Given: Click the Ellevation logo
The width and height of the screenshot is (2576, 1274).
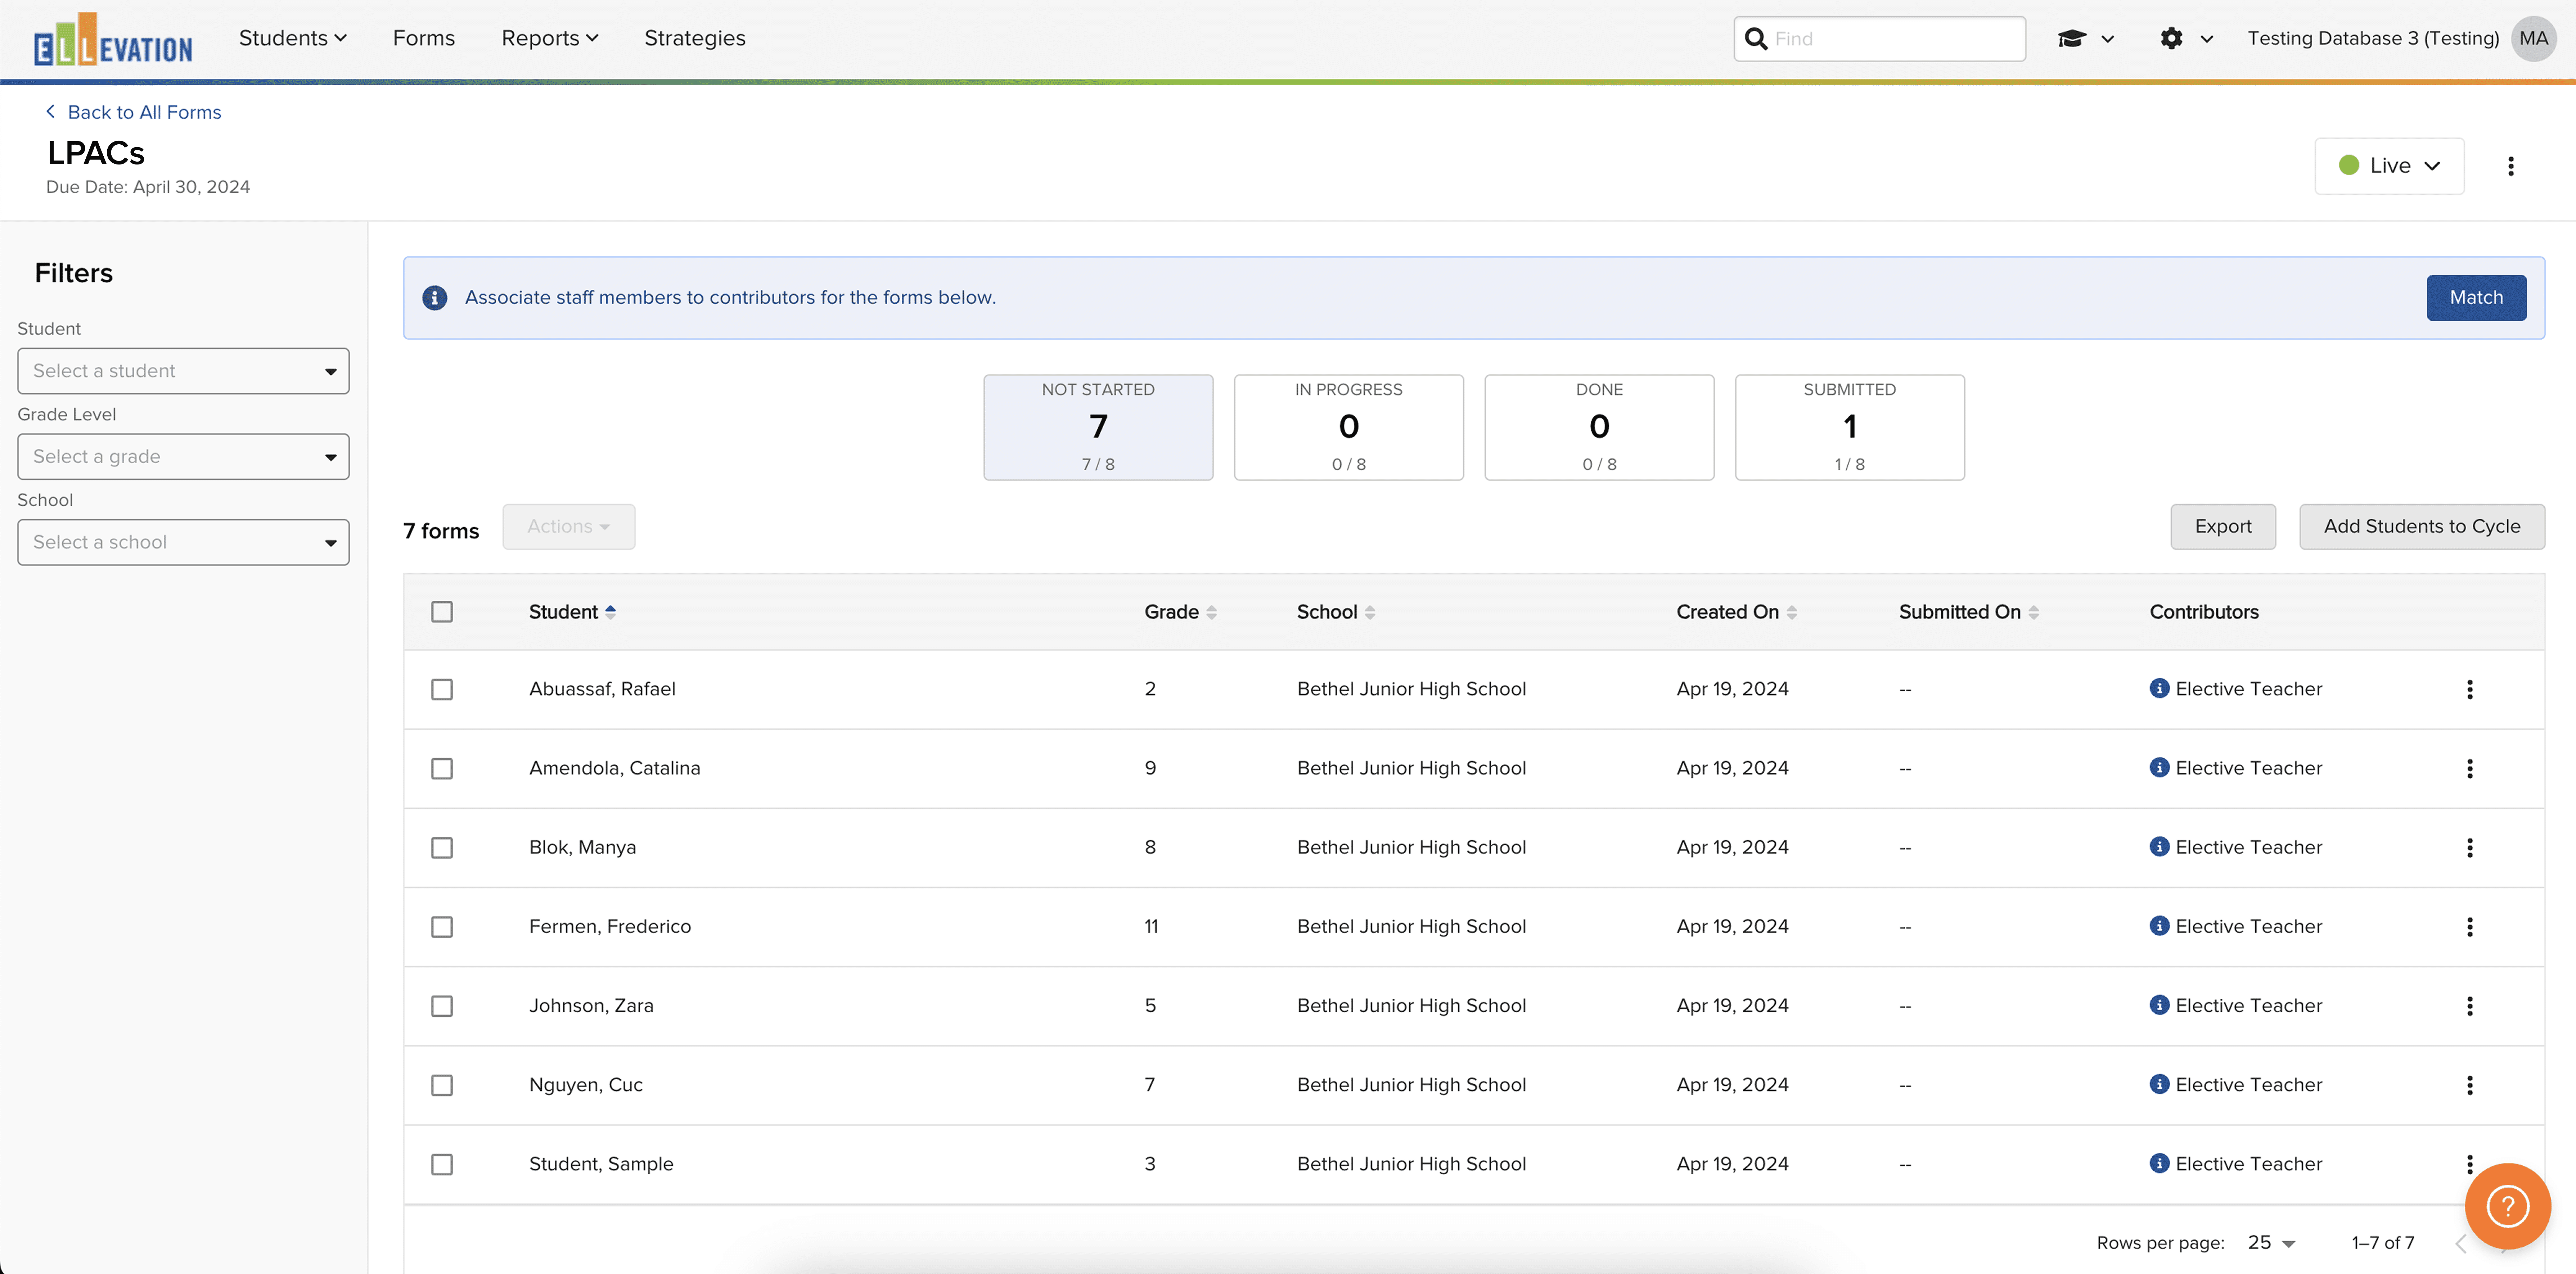Looking at the screenshot, I should (x=113, y=40).
